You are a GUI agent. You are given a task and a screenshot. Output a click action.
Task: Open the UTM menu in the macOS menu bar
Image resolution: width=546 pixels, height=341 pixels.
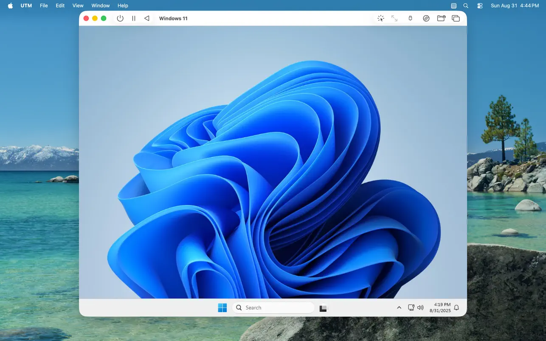point(26,6)
